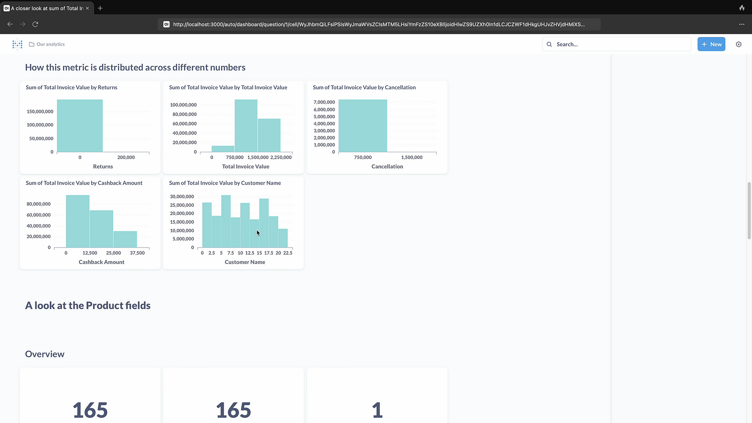Close the current browser tab
Image resolution: width=752 pixels, height=423 pixels.
87,8
